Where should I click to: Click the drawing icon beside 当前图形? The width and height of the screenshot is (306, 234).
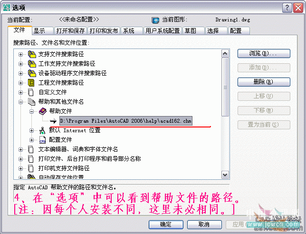point(155,20)
